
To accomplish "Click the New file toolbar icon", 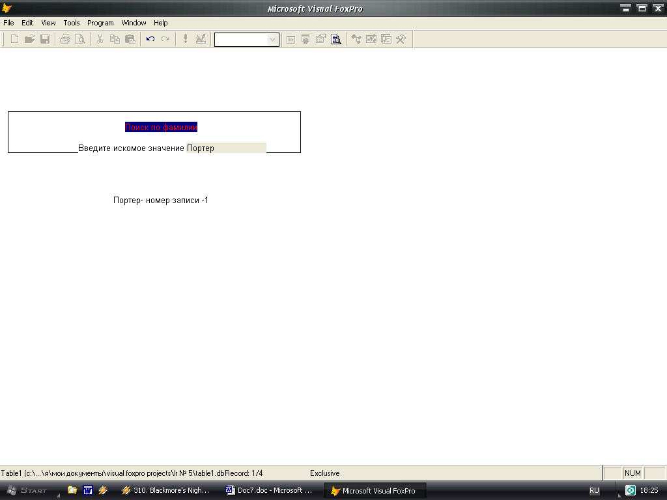I will coord(14,39).
